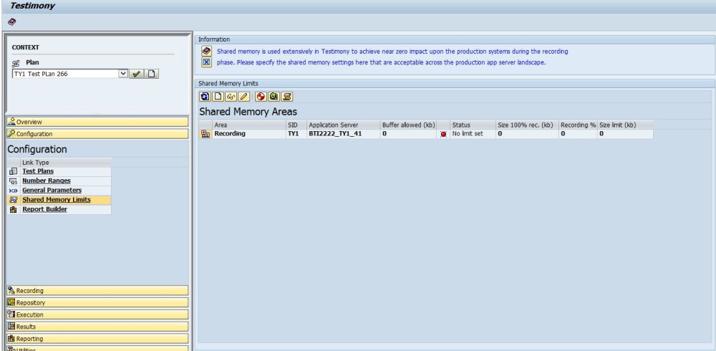Image resolution: width=716 pixels, height=351 pixels.
Task: Confirm plan selection with green checkmark
Action: [136, 74]
